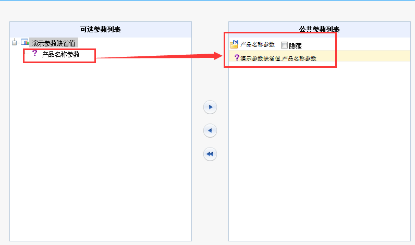Viewport: 415px width, 245px height.
Task: Click the 公共参数列表 panel header
Action: pyautogui.click(x=320, y=29)
